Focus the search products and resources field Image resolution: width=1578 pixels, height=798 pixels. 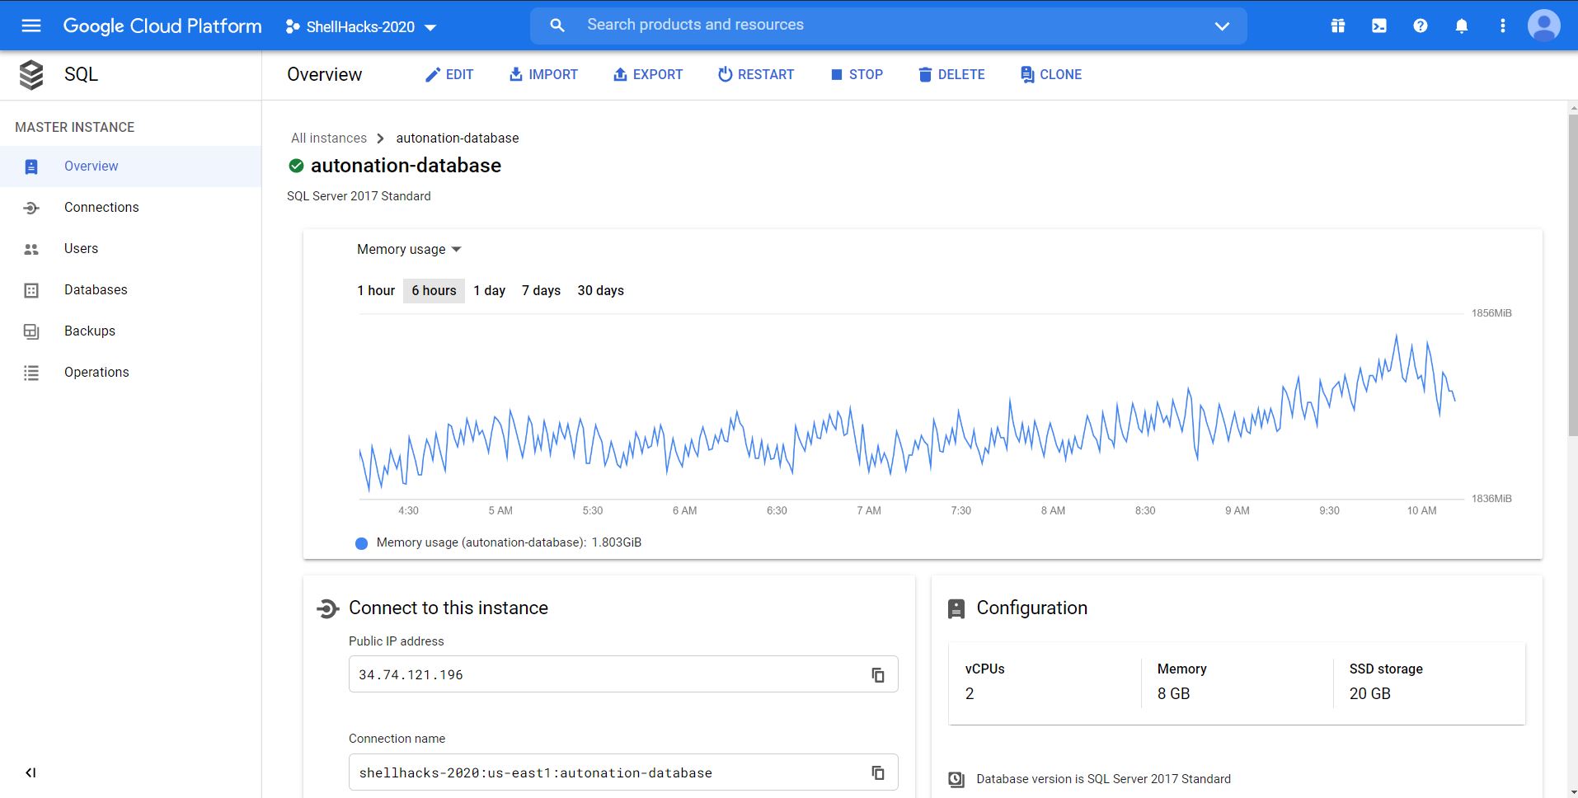point(889,26)
